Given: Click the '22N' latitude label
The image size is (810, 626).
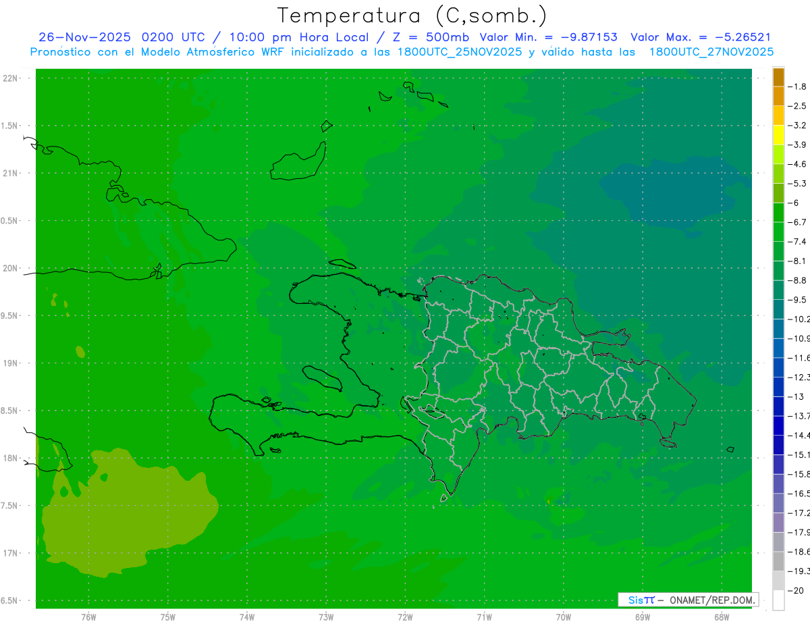Looking at the screenshot, I should [10, 78].
